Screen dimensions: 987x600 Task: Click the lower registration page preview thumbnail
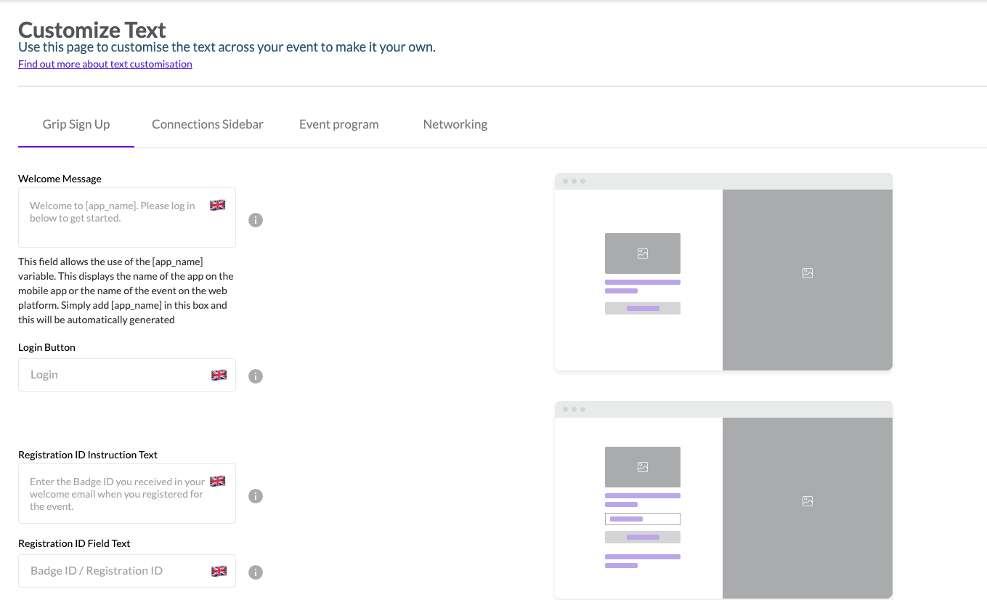click(x=723, y=500)
